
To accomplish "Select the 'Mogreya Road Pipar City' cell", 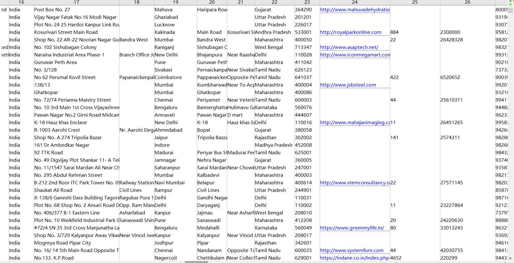I will (76, 243).
